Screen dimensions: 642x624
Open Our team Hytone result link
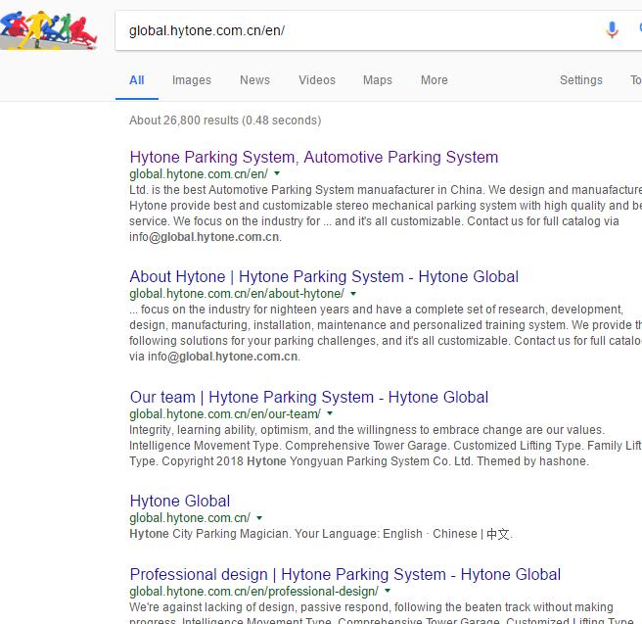[x=308, y=397]
